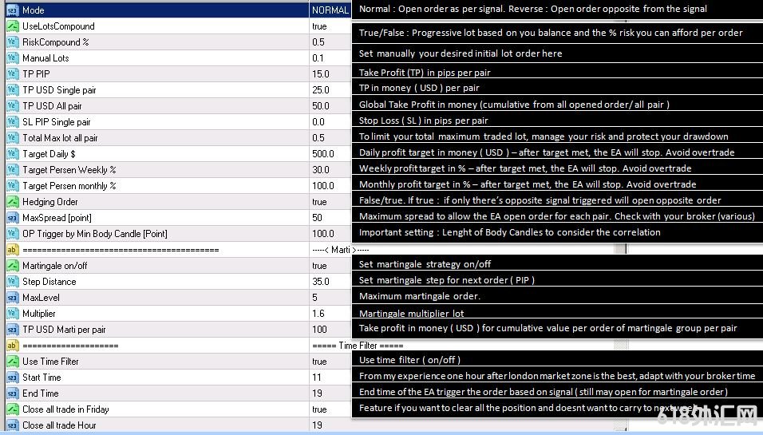Click the Start Time integer icon
The width and height of the screenshot is (763, 435).
12,378
